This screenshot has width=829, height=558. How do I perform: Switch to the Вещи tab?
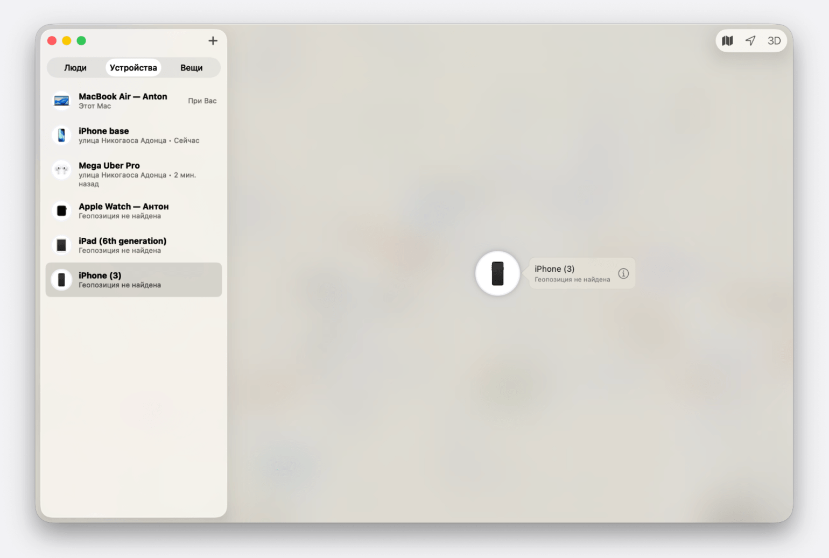(x=191, y=68)
